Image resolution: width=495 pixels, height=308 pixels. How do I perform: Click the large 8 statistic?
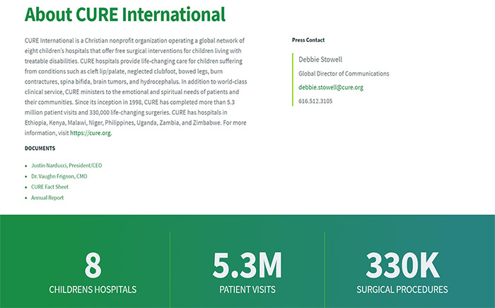click(93, 265)
